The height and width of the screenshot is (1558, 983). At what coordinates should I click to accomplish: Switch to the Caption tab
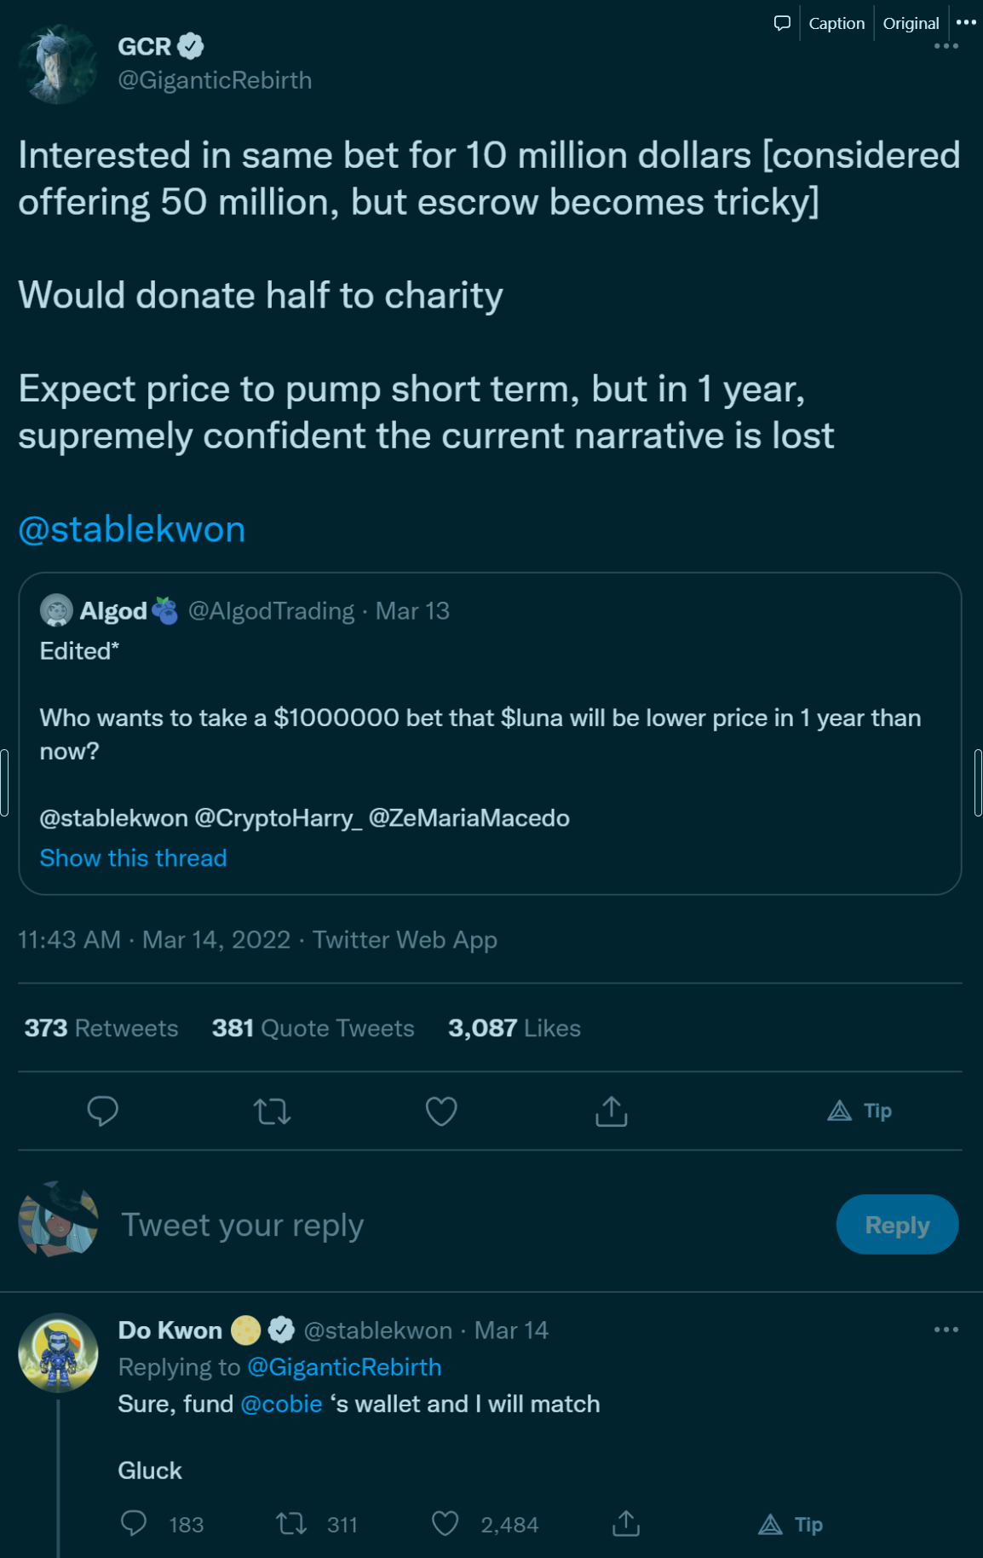836,23
